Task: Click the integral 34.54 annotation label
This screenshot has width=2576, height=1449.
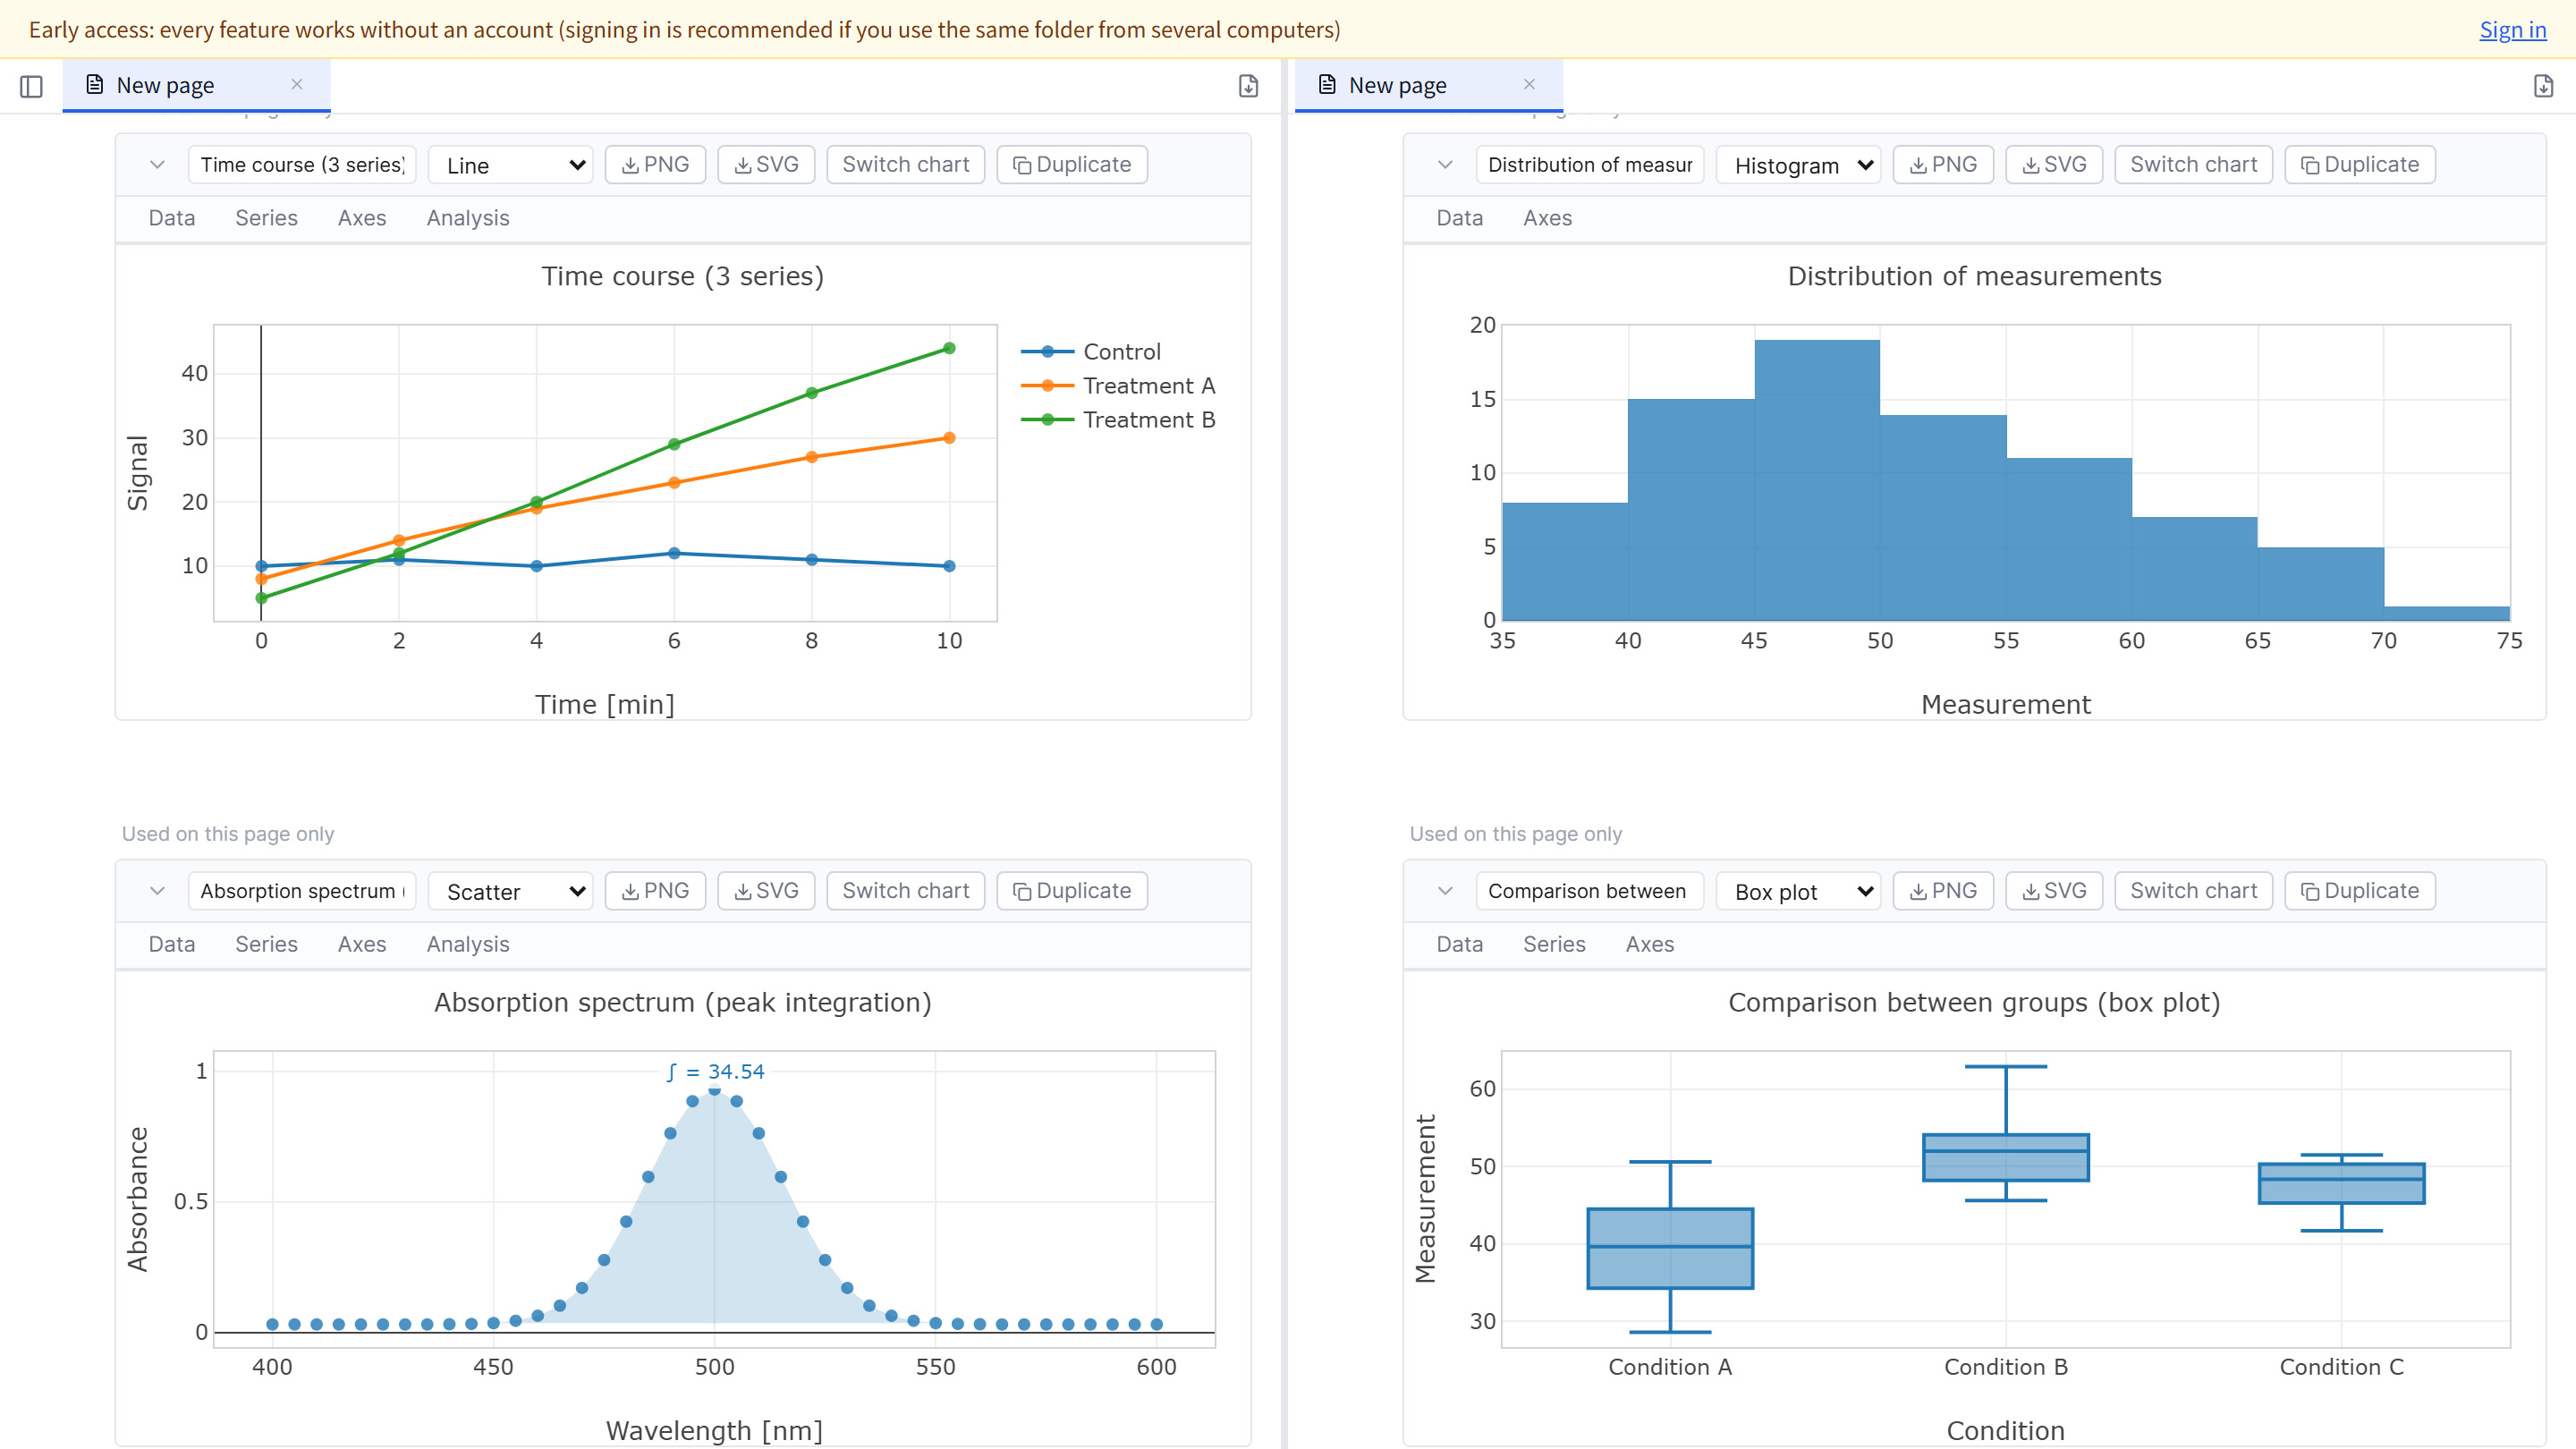Action: click(715, 1071)
